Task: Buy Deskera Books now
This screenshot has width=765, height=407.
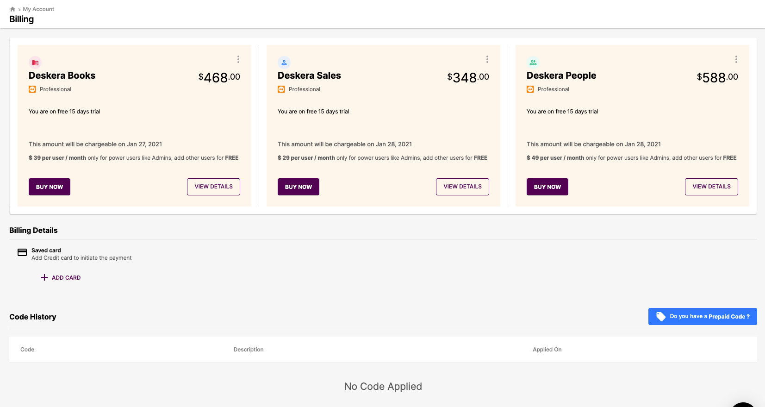Action: coord(50,187)
